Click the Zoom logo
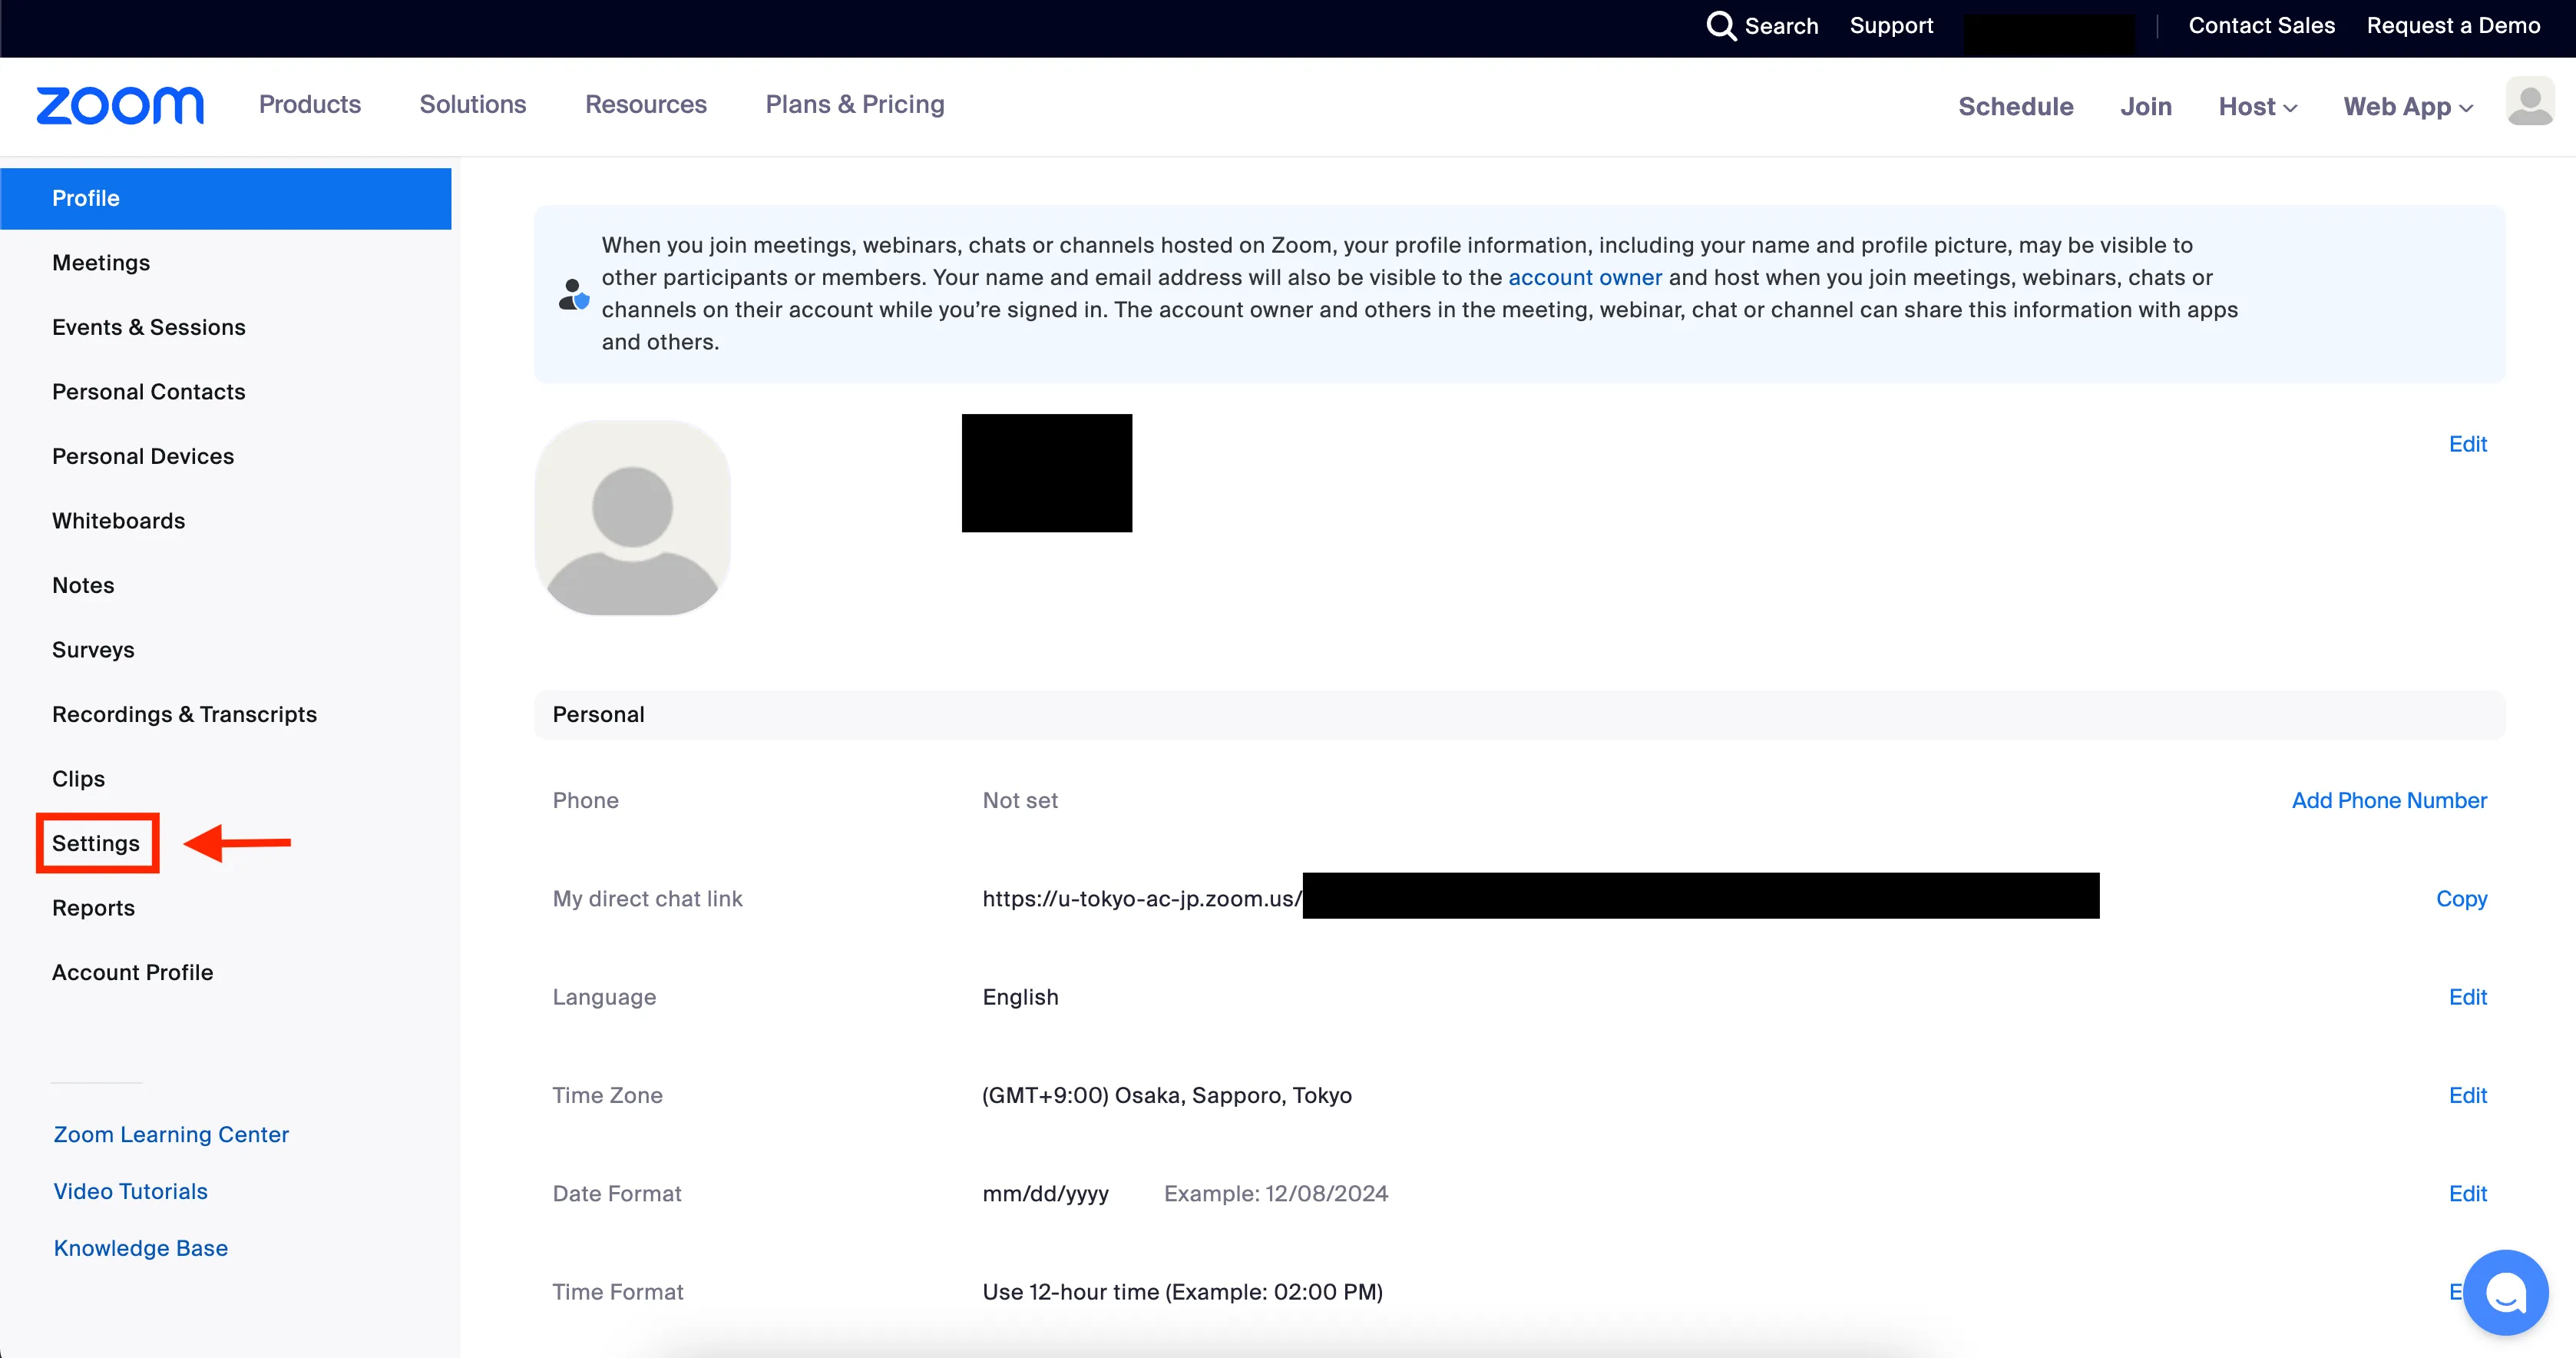The image size is (2576, 1358). click(120, 105)
